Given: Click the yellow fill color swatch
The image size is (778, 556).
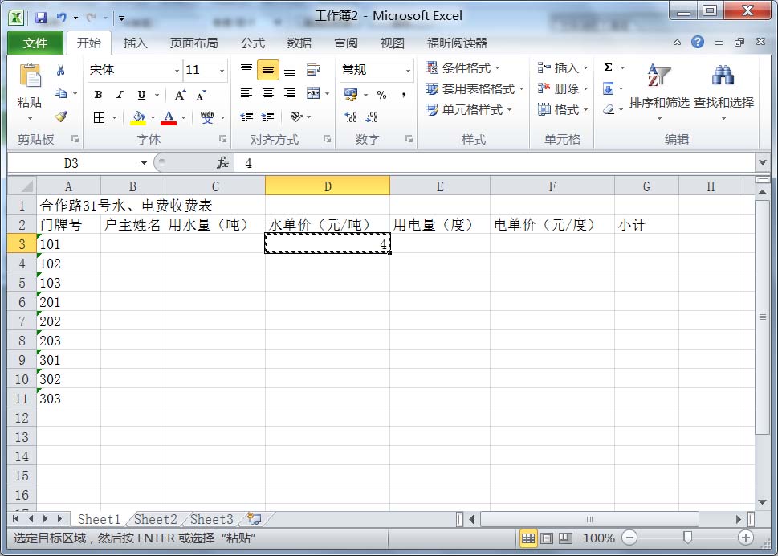Looking at the screenshot, I should (138, 117).
